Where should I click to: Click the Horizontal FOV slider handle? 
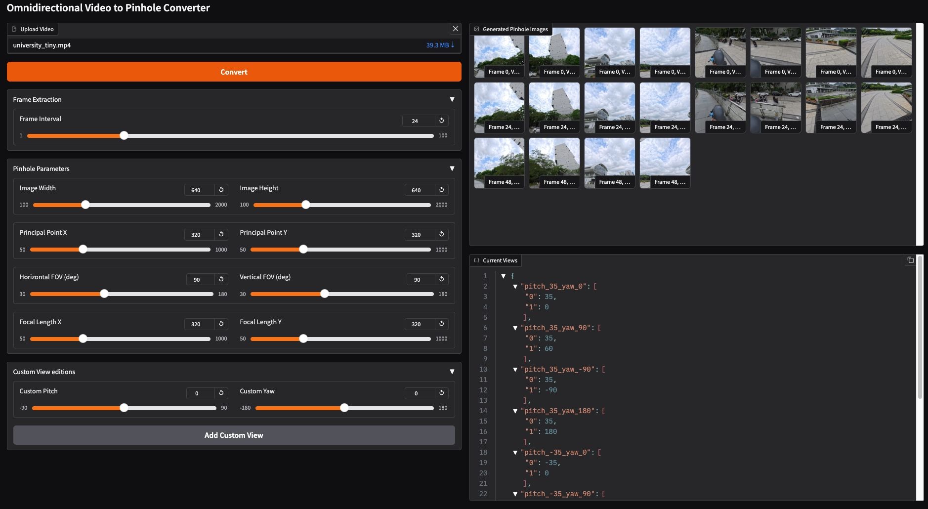point(104,294)
